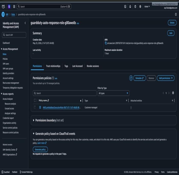Click the attached entities count 1
The width and height of the screenshot is (179, 175).
131,107
